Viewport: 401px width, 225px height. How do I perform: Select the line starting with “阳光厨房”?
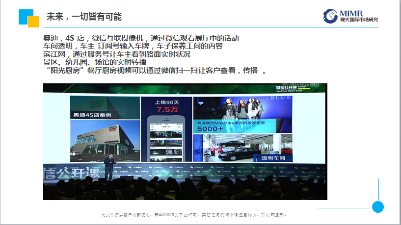coord(155,70)
